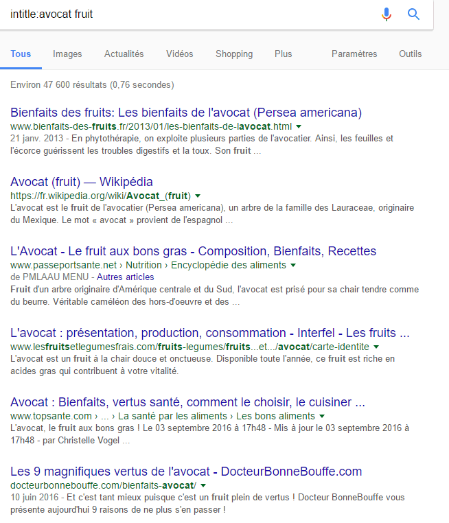449x523 pixels.
Task: Open Paramètres menu
Action: click(x=354, y=54)
